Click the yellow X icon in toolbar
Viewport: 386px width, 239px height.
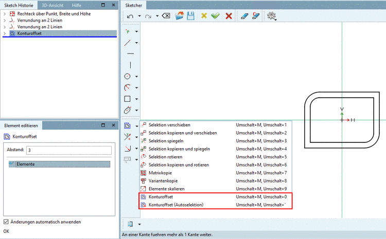[x=204, y=16]
